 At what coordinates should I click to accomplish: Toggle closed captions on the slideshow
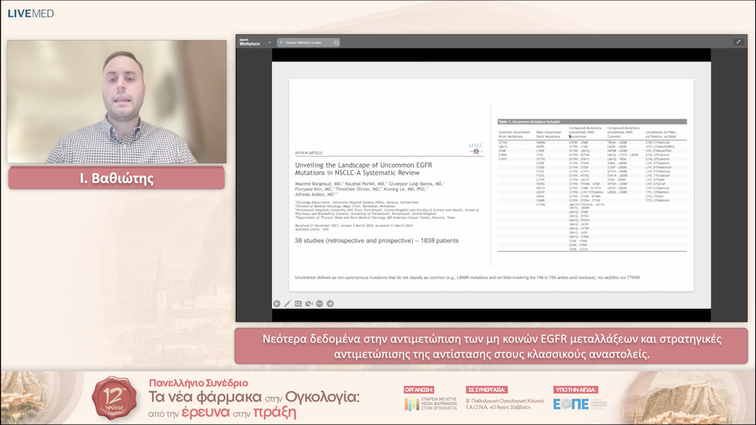click(297, 303)
